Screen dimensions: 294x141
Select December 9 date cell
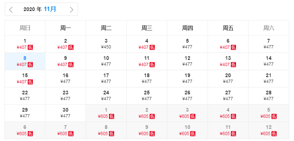[147, 130]
